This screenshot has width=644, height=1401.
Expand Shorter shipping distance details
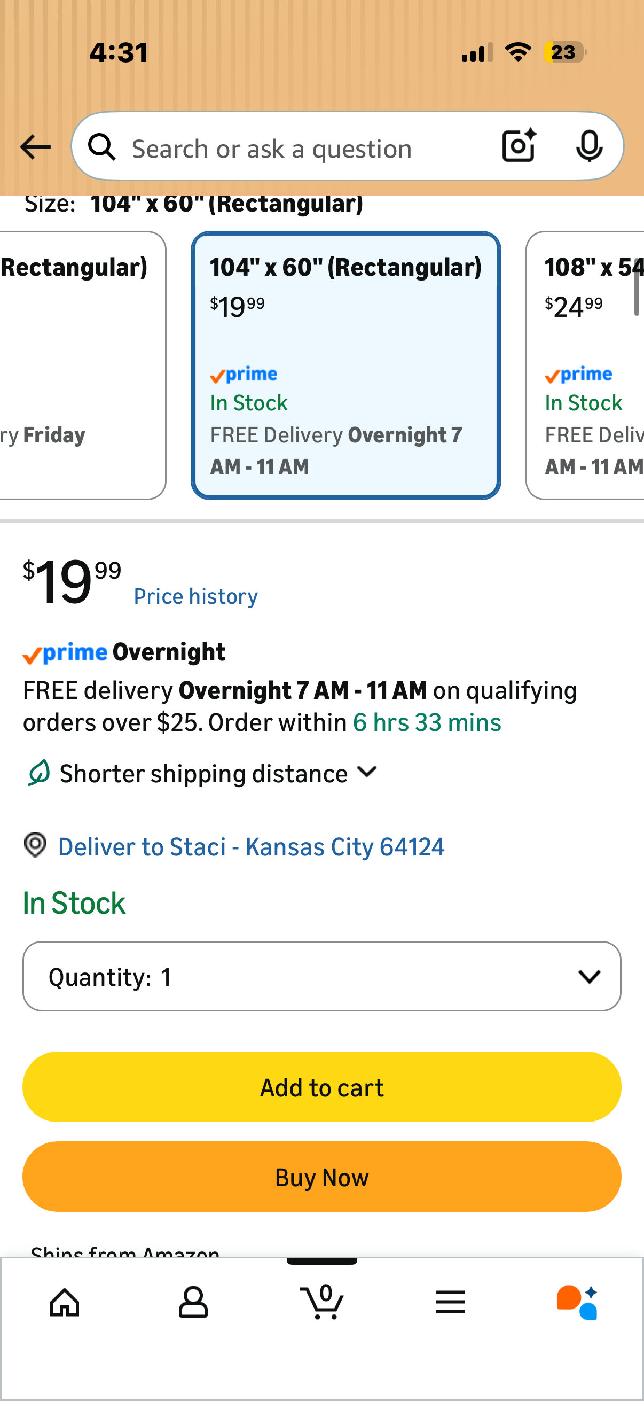point(218,773)
